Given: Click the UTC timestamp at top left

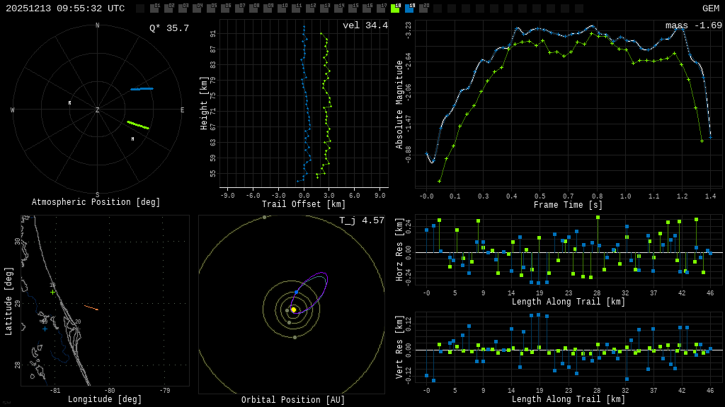Looking at the screenshot, I should pos(65,8).
